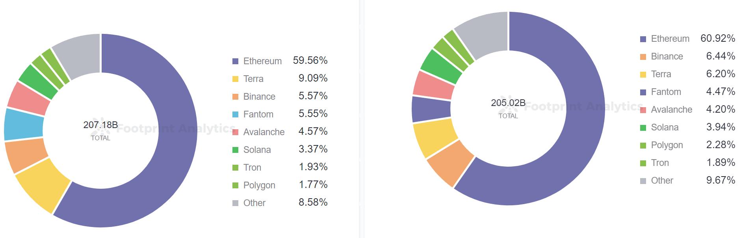Toggle the Solana legend label showing 3.37%
Screen dimensions: 741x238
click(x=257, y=150)
